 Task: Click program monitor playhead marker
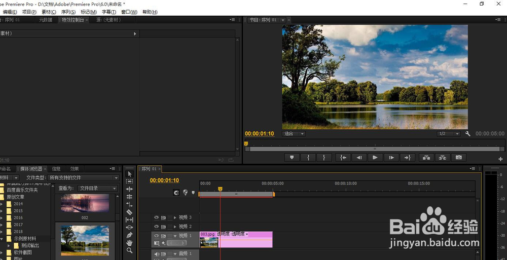tap(246, 143)
